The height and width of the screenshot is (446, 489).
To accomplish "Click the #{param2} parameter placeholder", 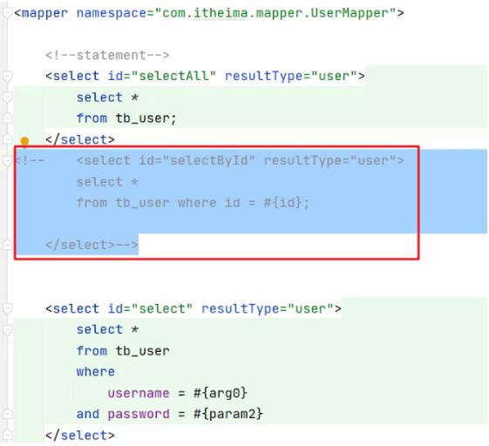I will [228, 414].
